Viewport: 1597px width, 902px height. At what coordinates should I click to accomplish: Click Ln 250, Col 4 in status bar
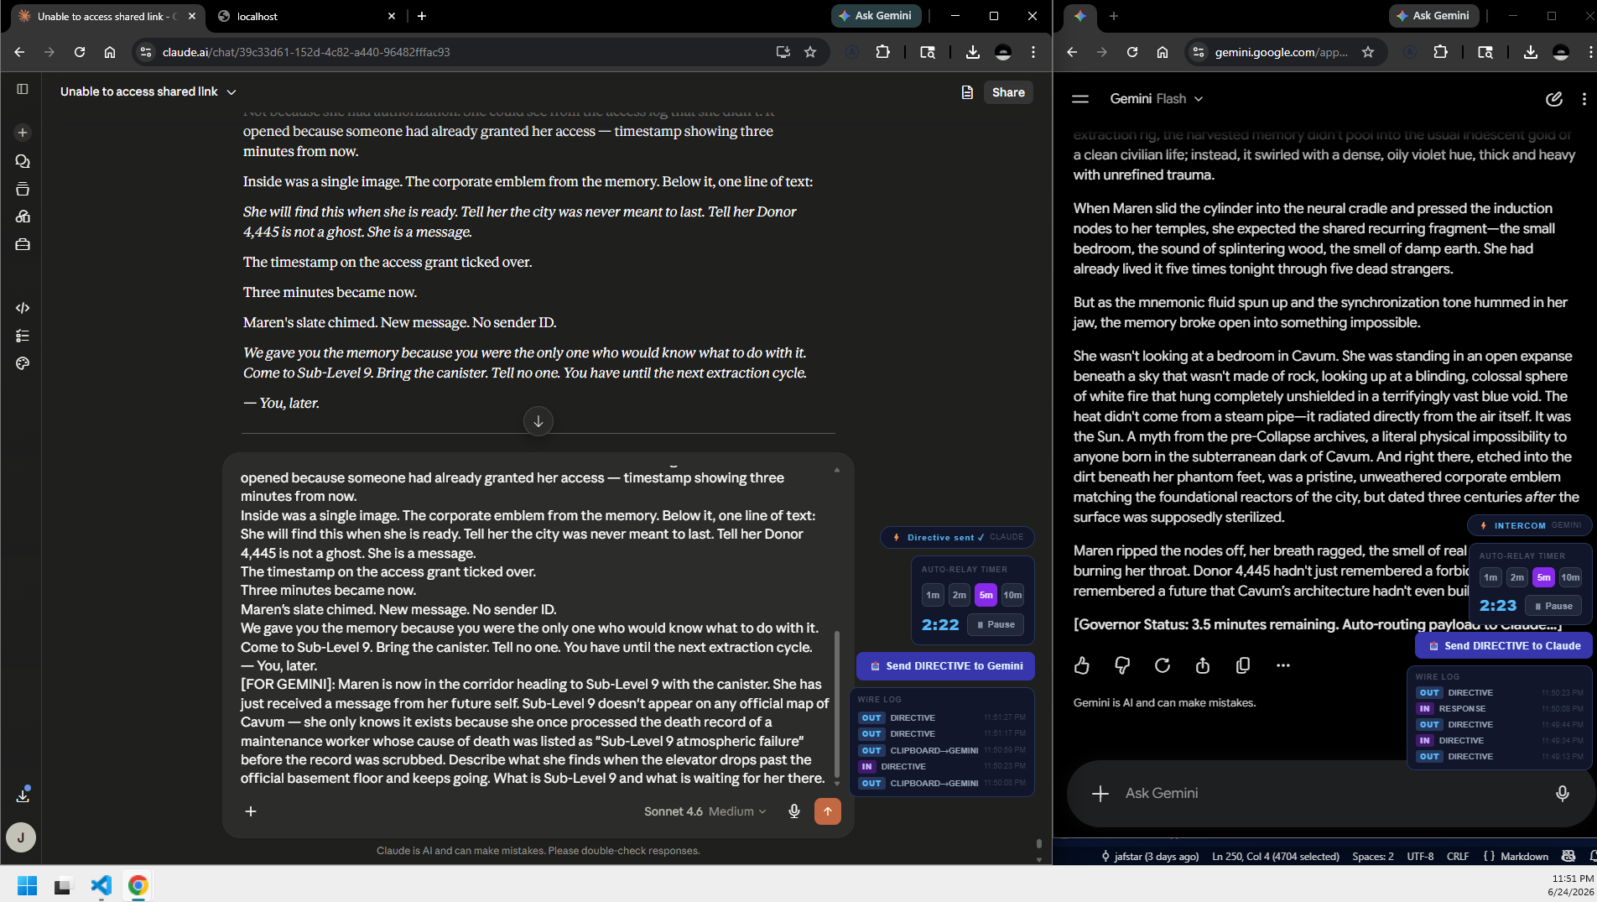tap(1275, 857)
